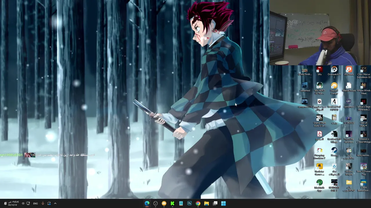Select the MY HERO ULTRA desktop icon
This screenshot has height=208, width=371.
319,89
